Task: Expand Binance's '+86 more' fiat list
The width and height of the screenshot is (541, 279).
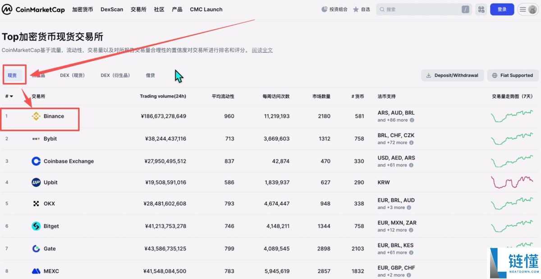Action: 393,120
